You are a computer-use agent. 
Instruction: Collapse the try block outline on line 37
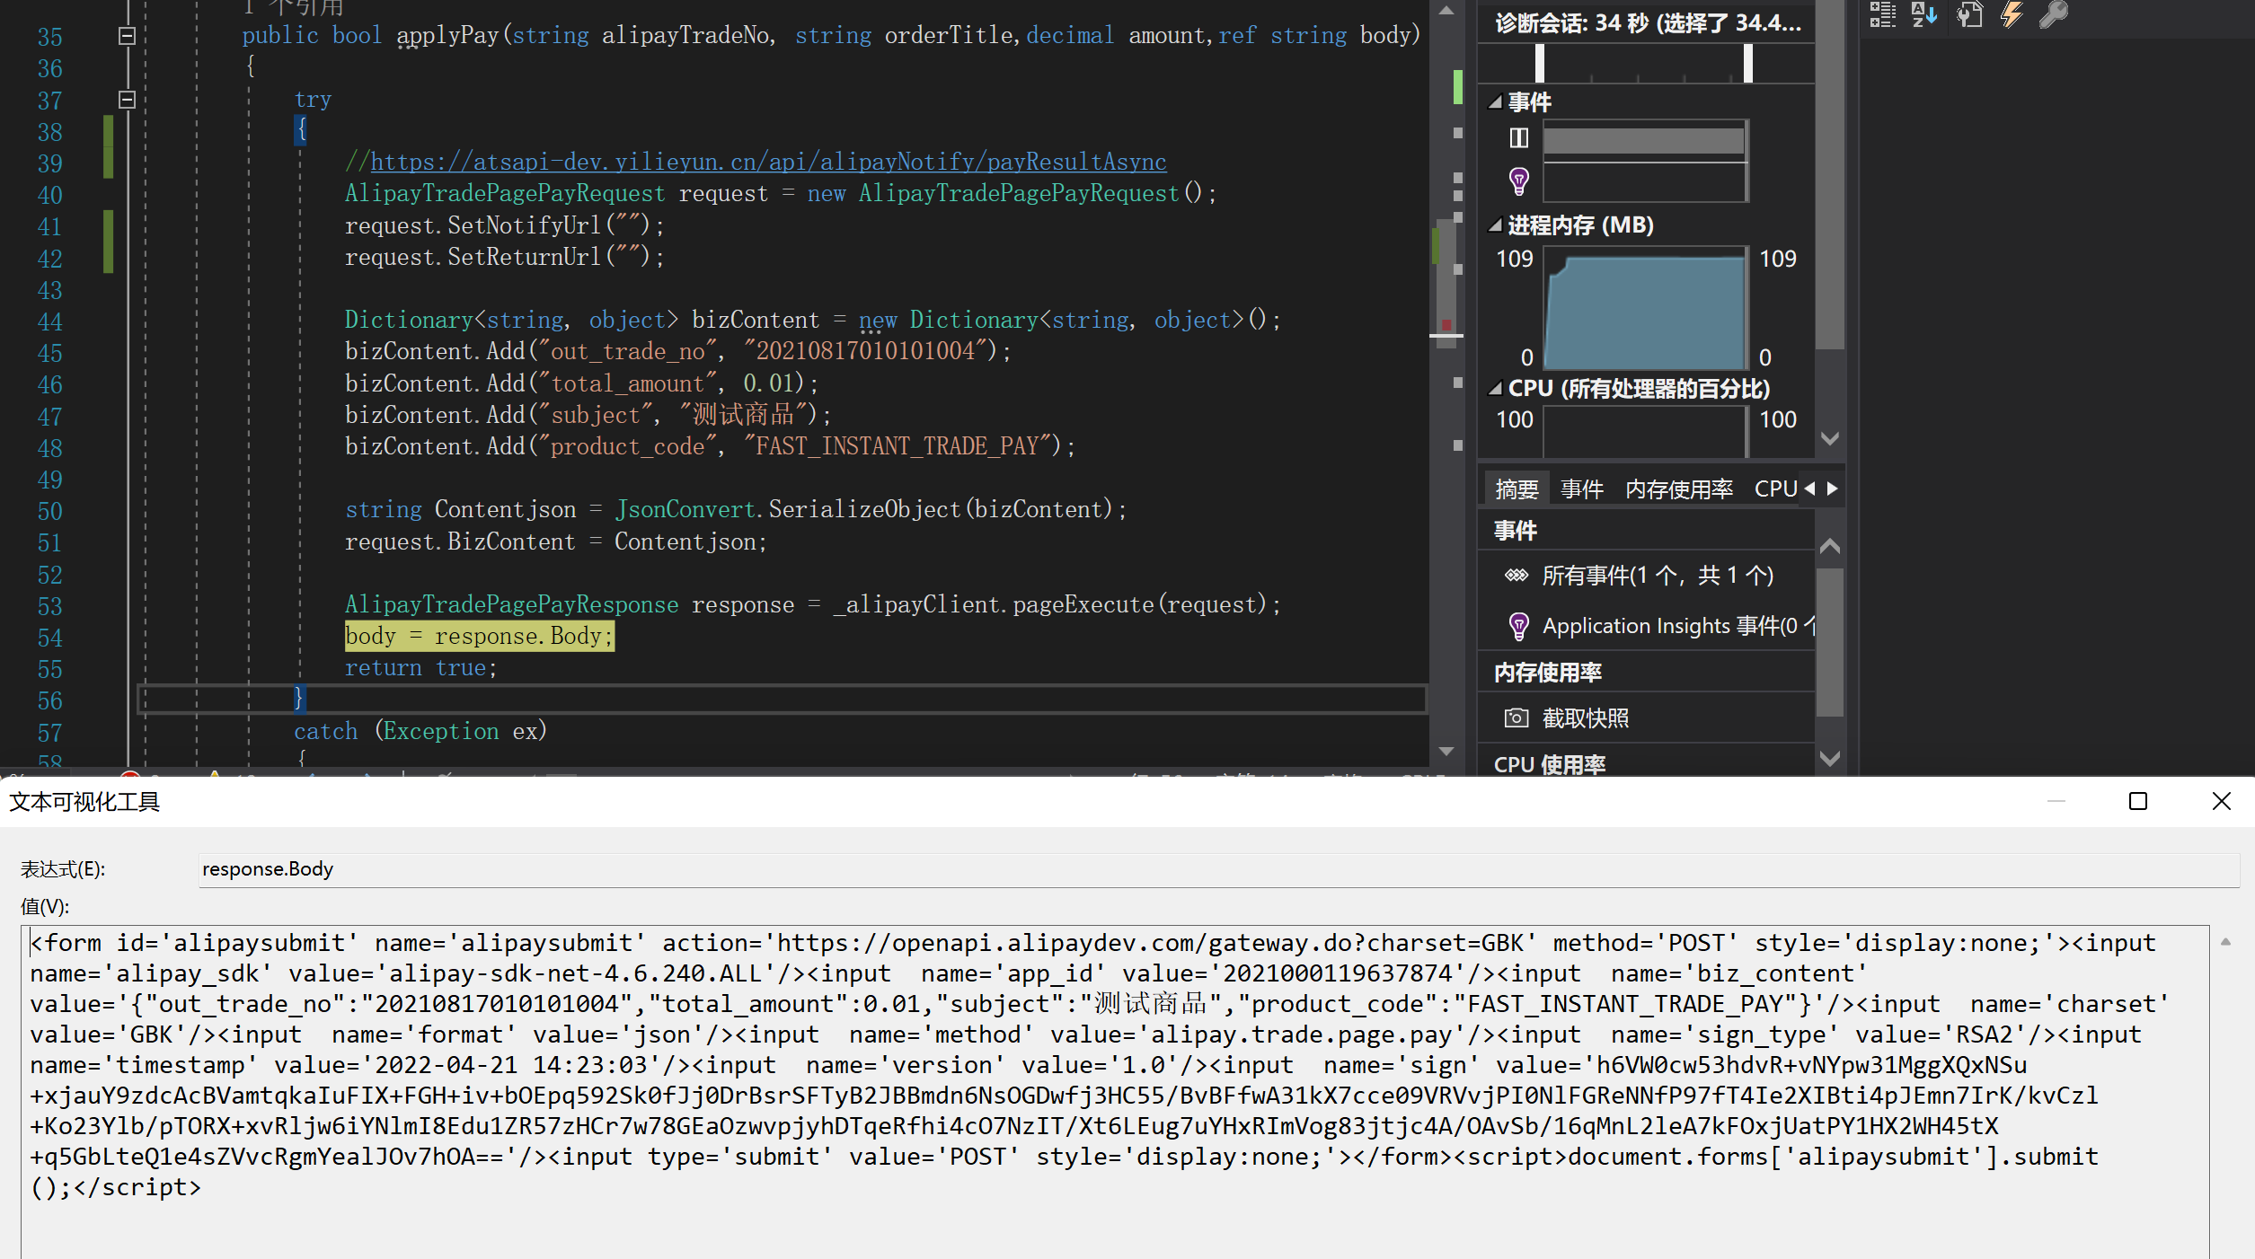click(127, 100)
